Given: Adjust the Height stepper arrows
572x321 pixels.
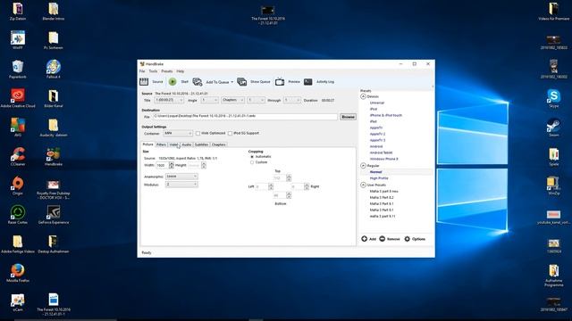Looking at the screenshot, I should [204, 166].
